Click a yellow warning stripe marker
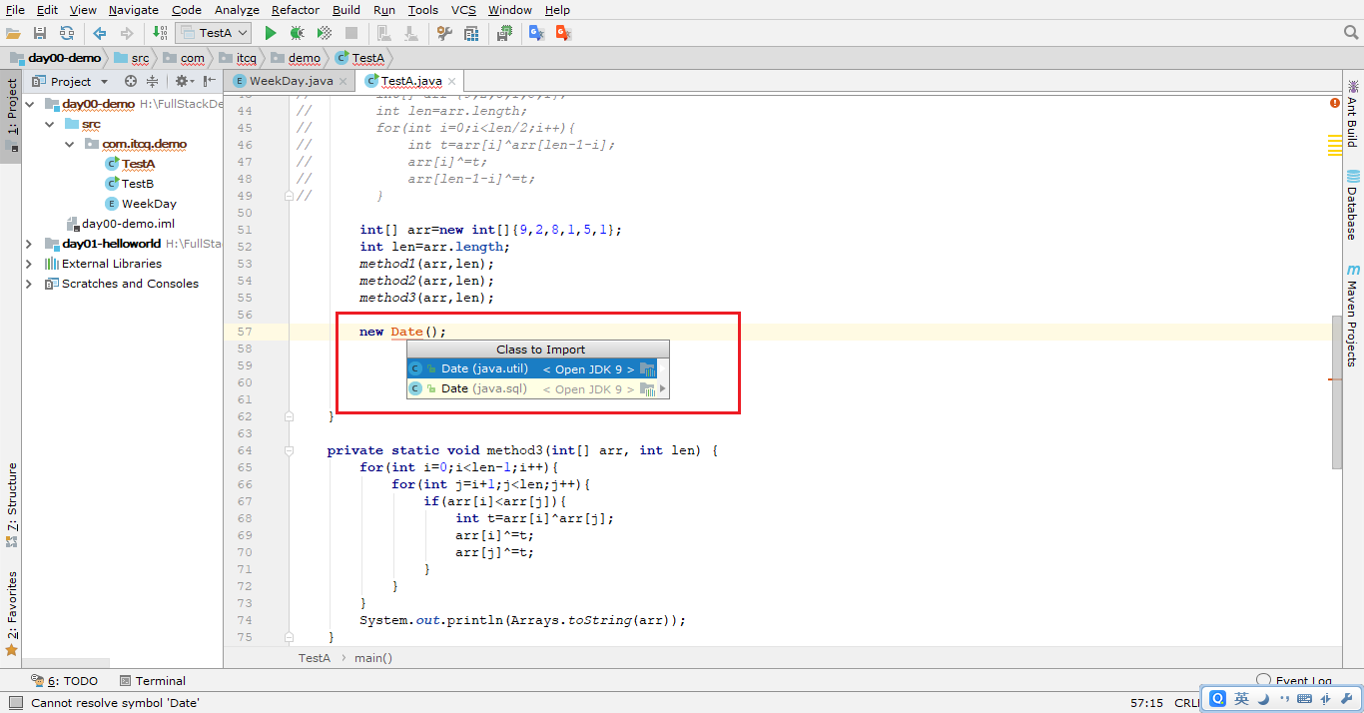 (x=1335, y=145)
